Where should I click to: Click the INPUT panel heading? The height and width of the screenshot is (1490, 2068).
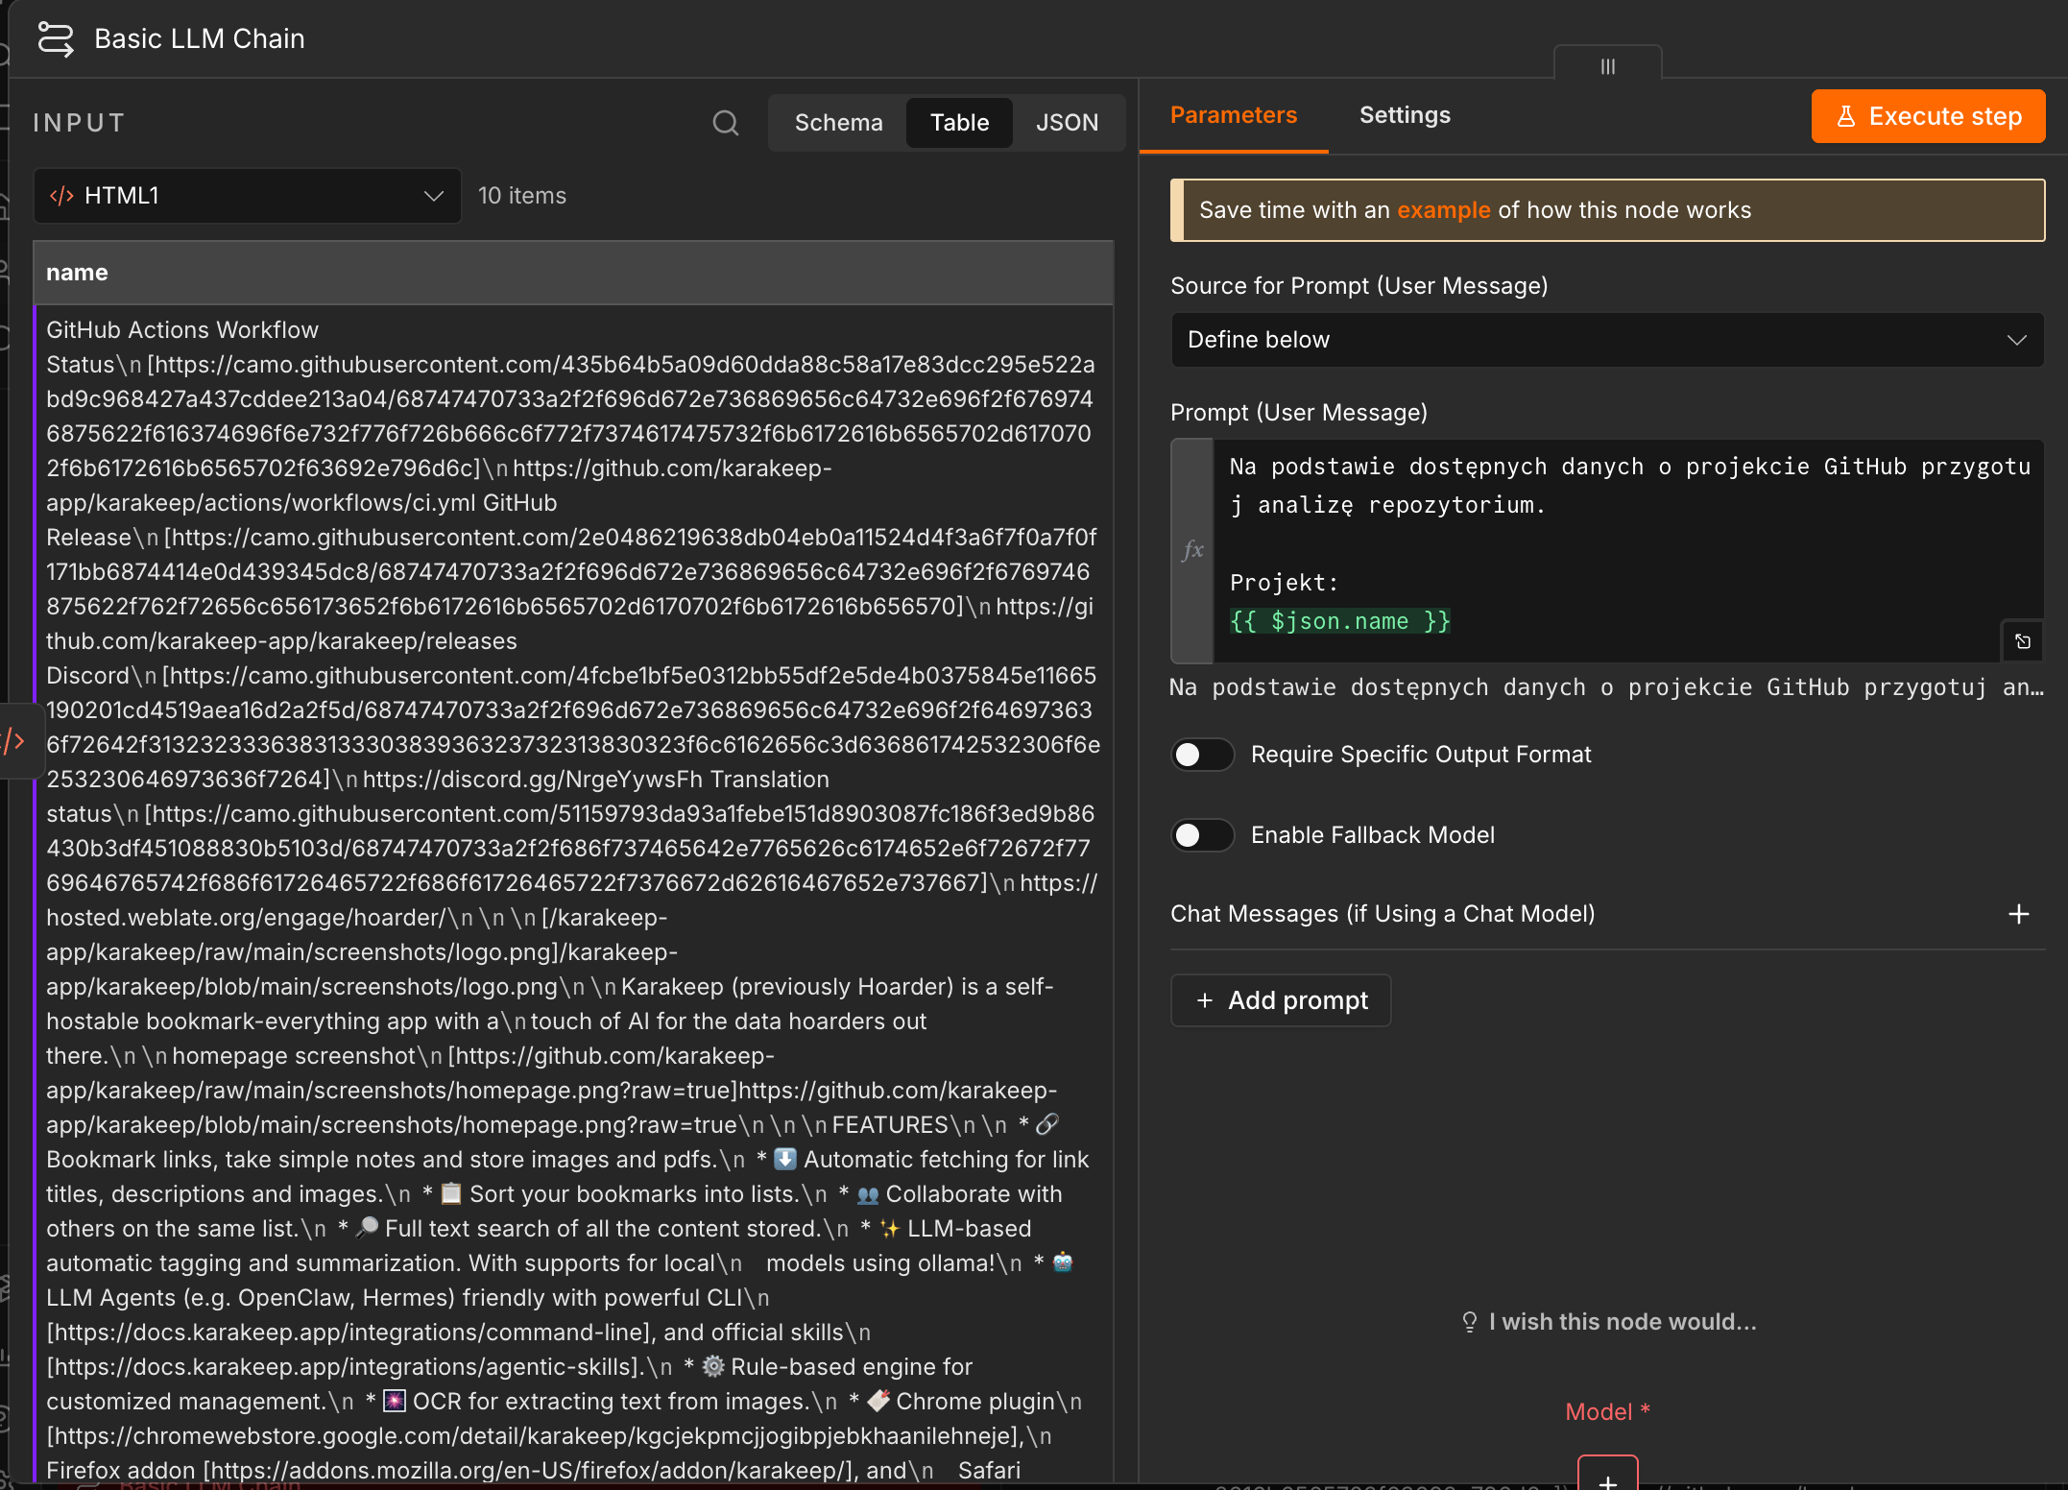[79, 123]
